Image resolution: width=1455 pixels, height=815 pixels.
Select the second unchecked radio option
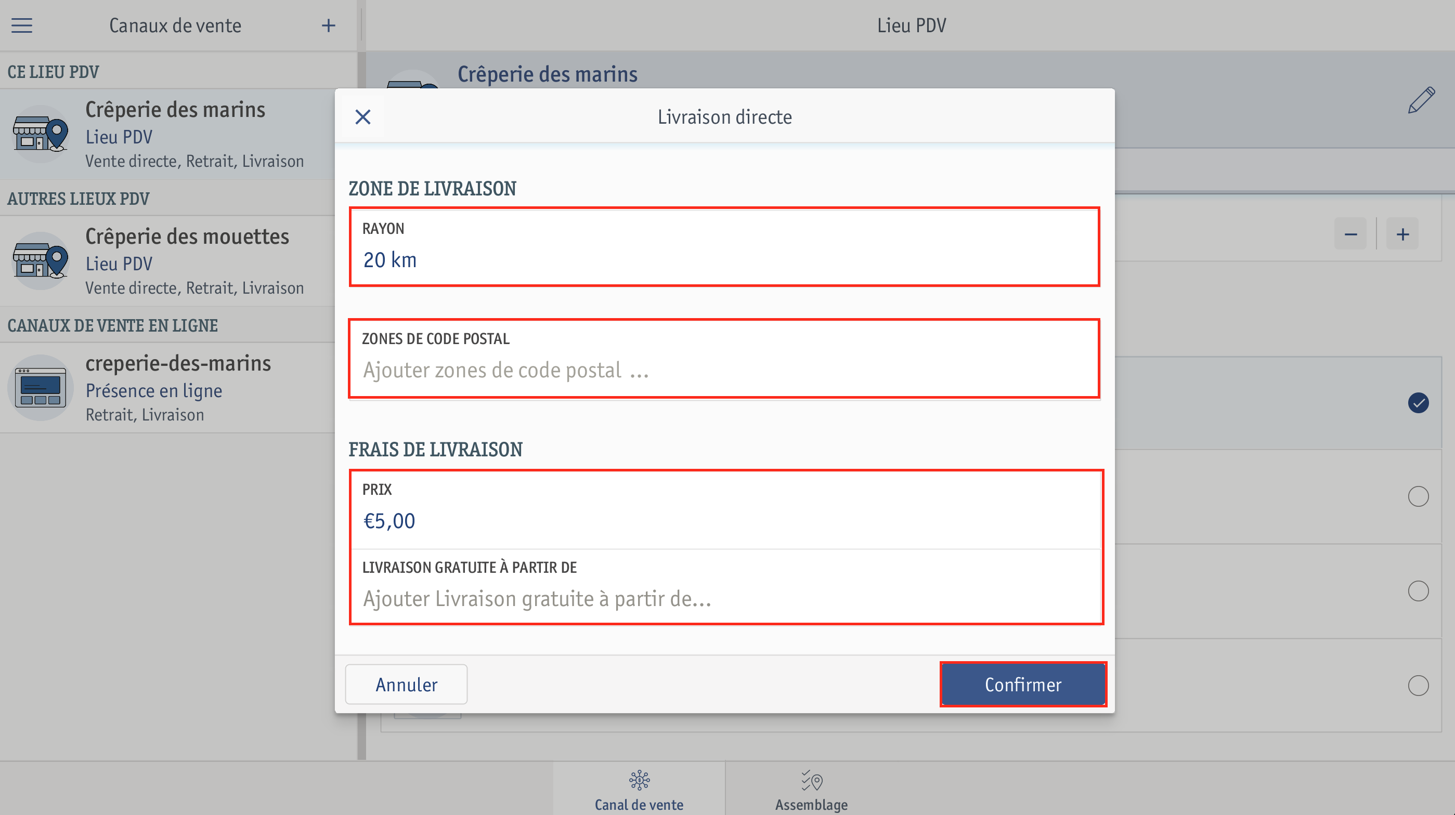click(1418, 591)
